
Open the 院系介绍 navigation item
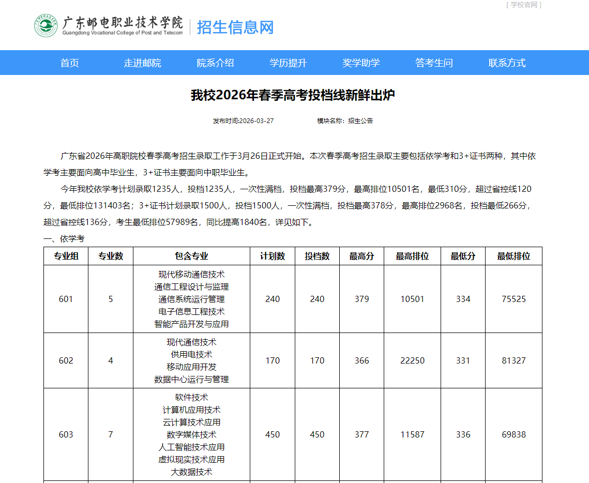216,63
